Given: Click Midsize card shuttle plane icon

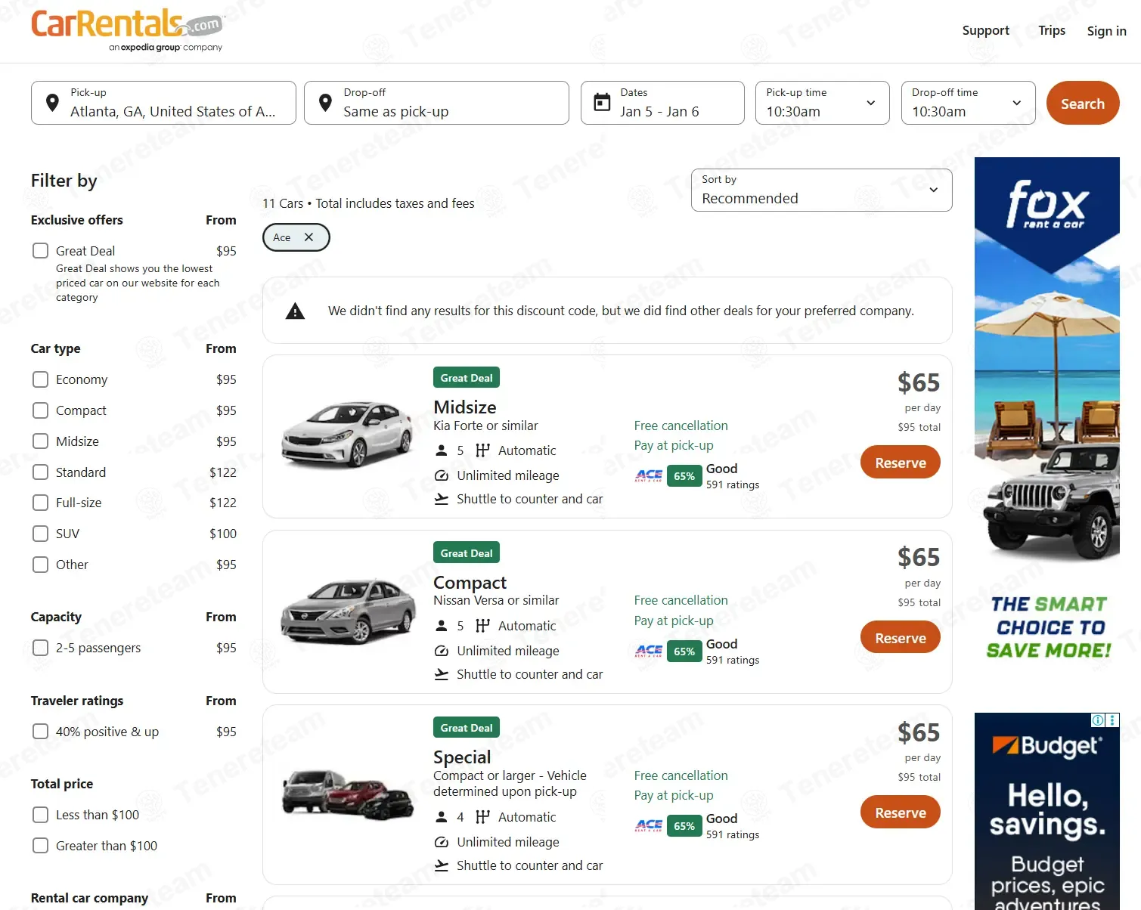Looking at the screenshot, I should click(442, 499).
